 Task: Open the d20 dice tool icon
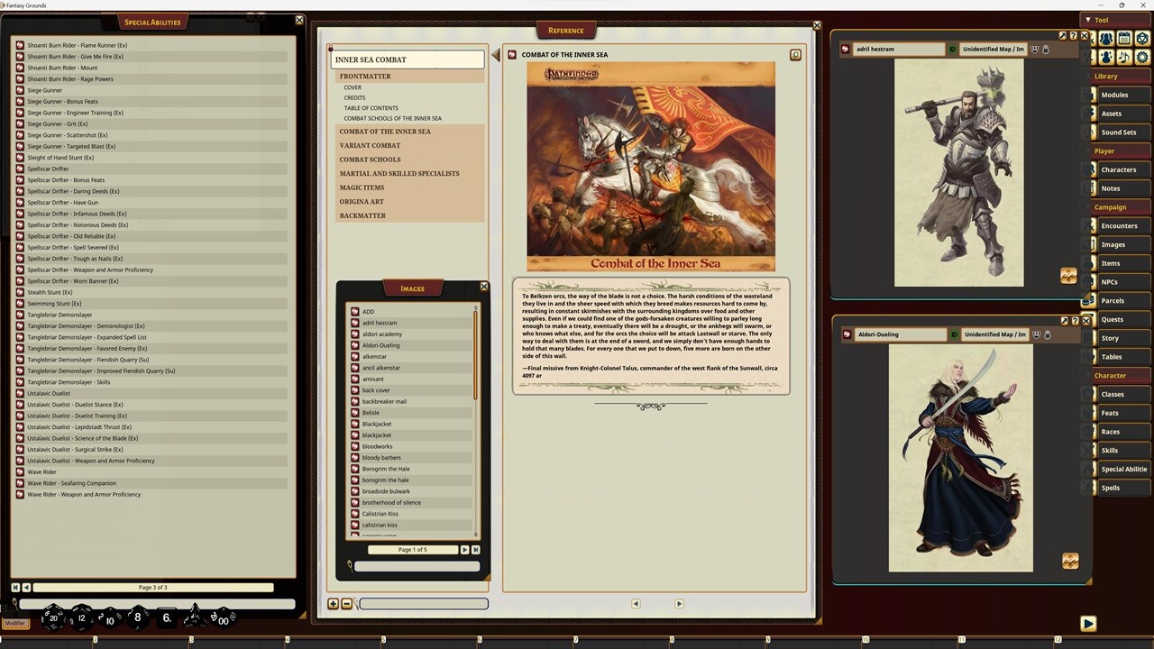(x=1142, y=38)
